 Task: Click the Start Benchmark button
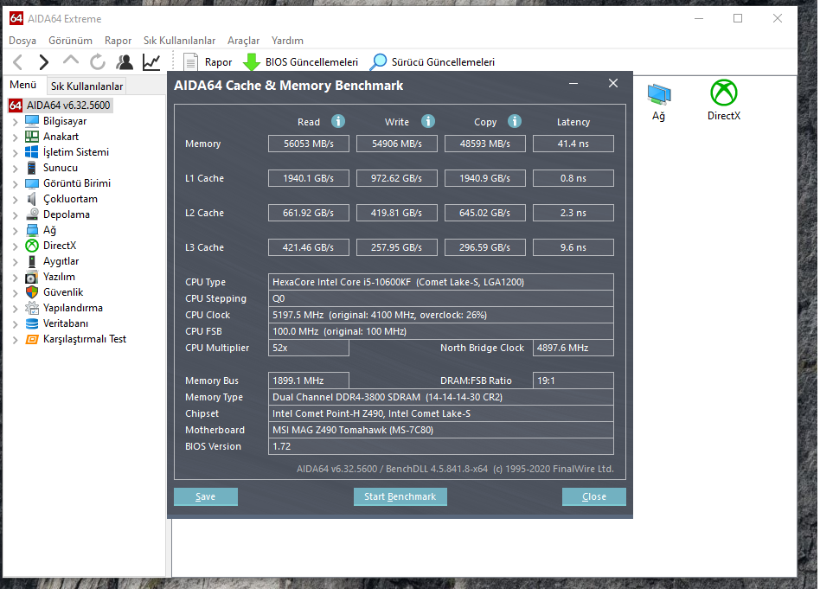coord(400,496)
